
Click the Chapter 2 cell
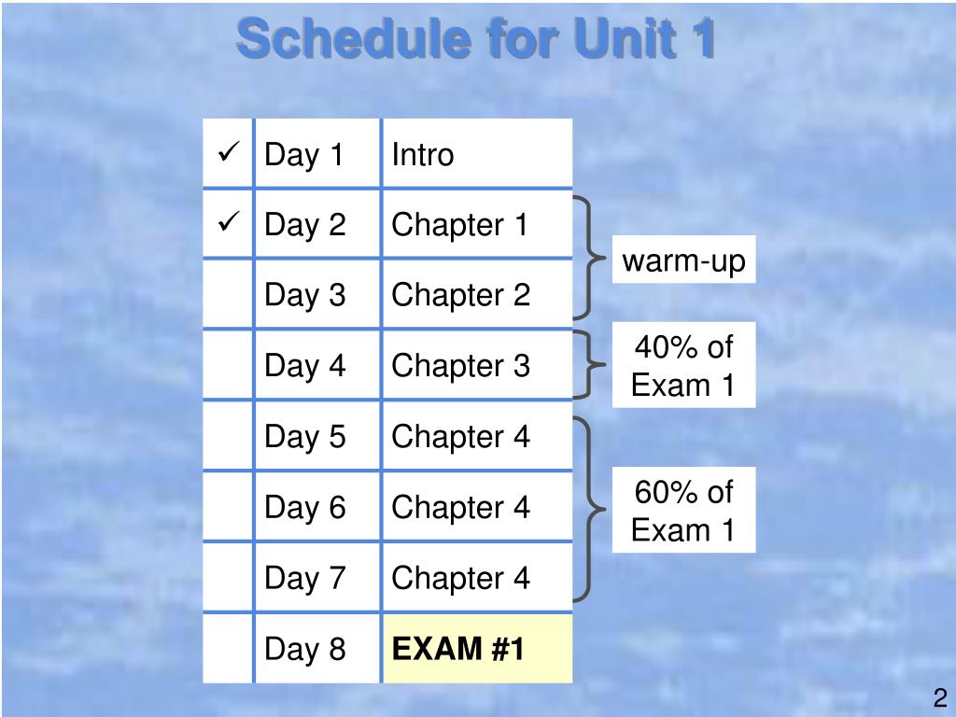tap(477, 294)
